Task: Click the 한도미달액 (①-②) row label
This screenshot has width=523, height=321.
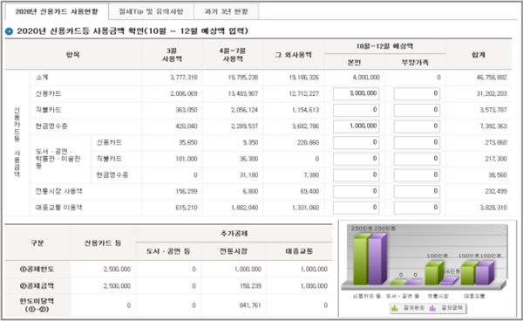Action: point(37,305)
